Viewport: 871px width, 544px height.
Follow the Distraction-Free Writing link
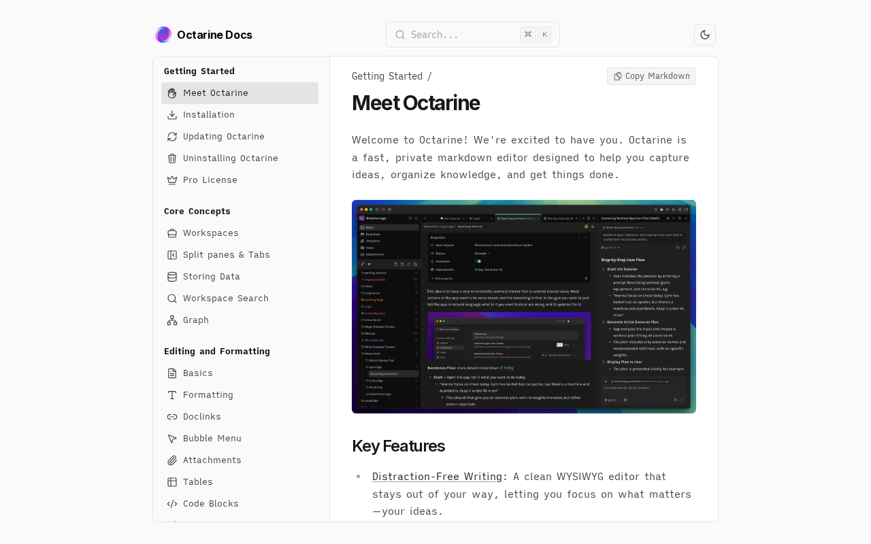pos(437,477)
